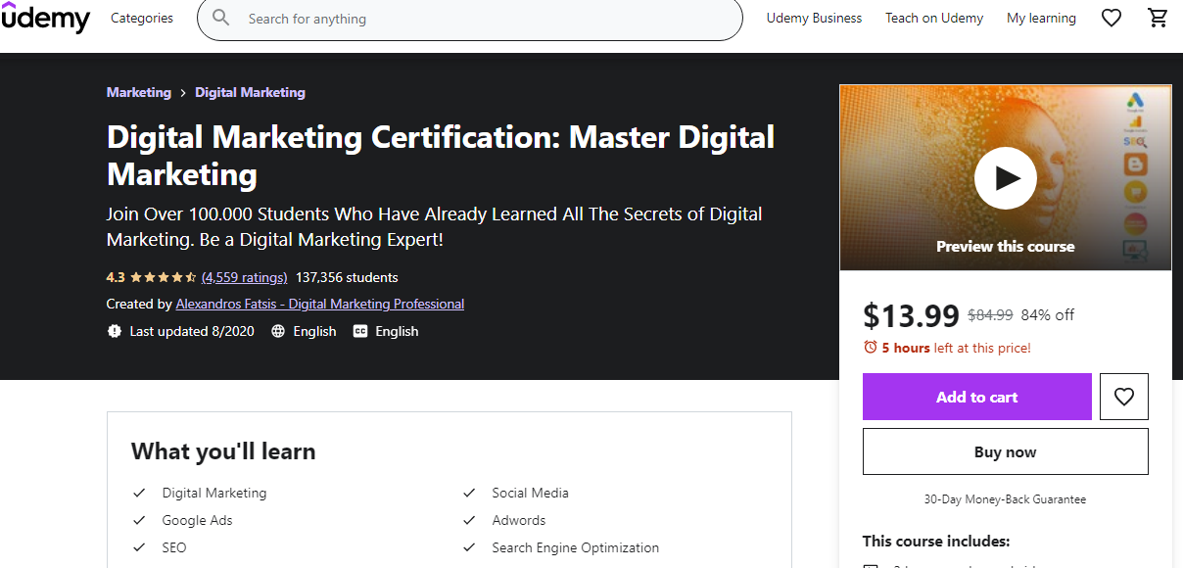The width and height of the screenshot is (1183, 568).
Task: Go to Digital Marketing breadcrumb
Action: pos(251,92)
